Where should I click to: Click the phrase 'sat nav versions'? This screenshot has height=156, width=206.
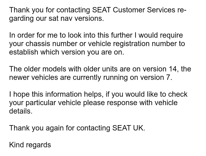[x=76, y=18]
